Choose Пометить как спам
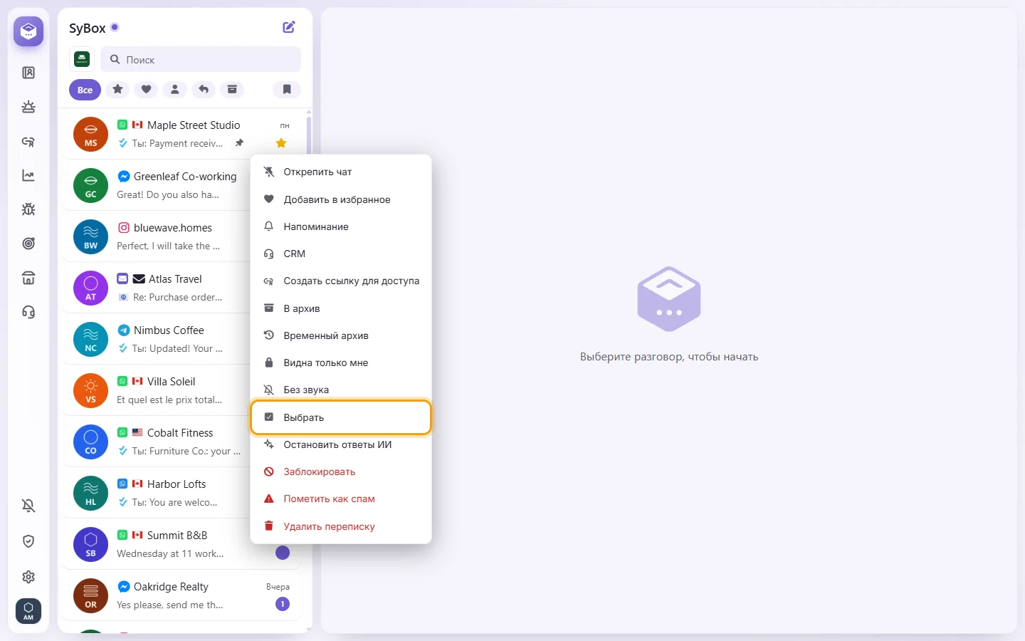 tap(341, 499)
